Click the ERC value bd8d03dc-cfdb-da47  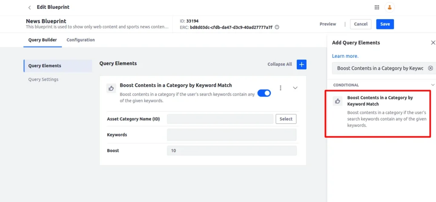click(x=231, y=28)
